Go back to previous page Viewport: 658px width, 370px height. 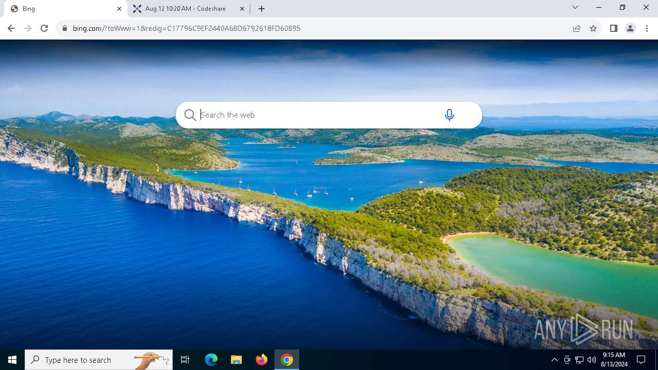click(x=11, y=28)
